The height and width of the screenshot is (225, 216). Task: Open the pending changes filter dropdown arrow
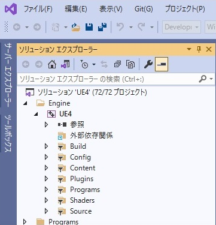pyautogui.click(x=94, y=65)
